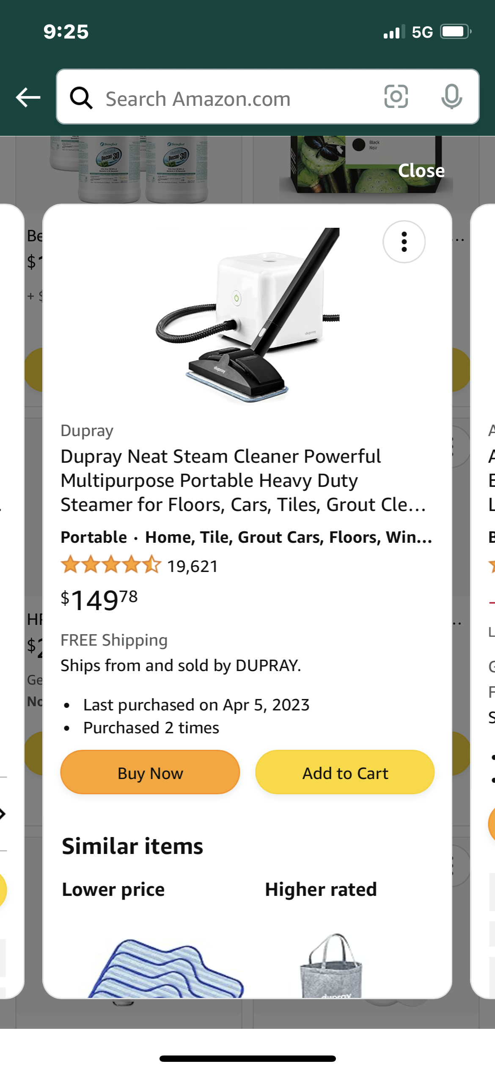Viewport: 495px width, 1072px height.
Task: Open the Dupray Neat Steam Cleaner title
Action: pyautogui.click(x=243, y=481)
